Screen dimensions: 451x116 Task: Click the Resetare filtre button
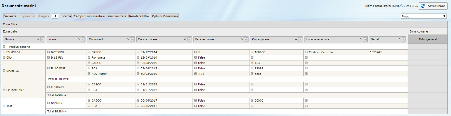[x=139, y=16]
